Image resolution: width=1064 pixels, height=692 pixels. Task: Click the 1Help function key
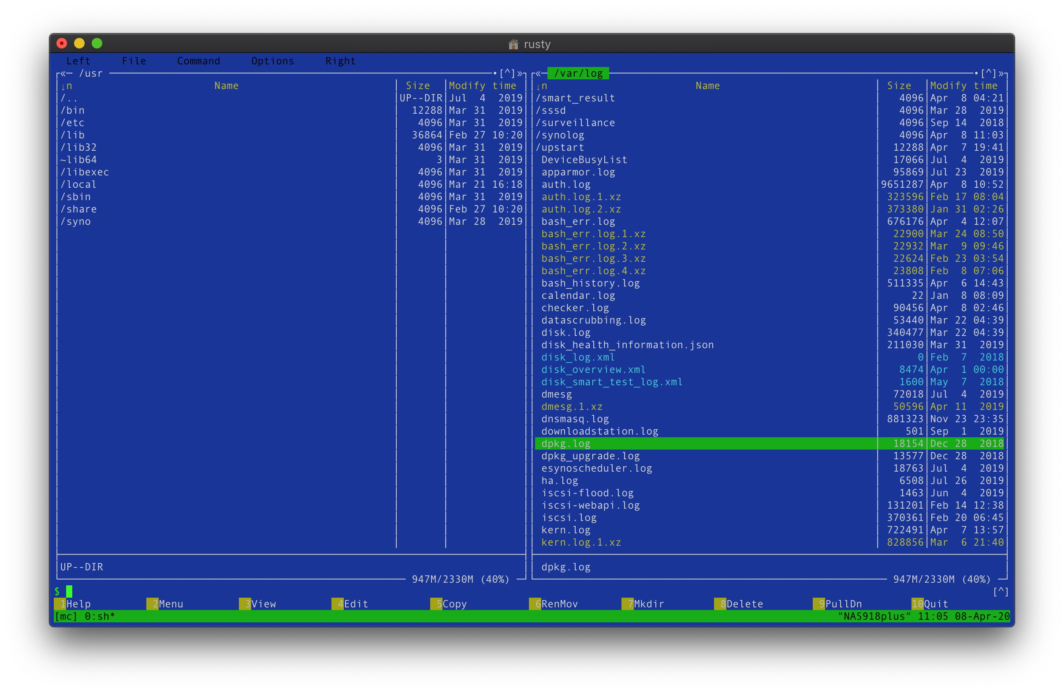72,604
